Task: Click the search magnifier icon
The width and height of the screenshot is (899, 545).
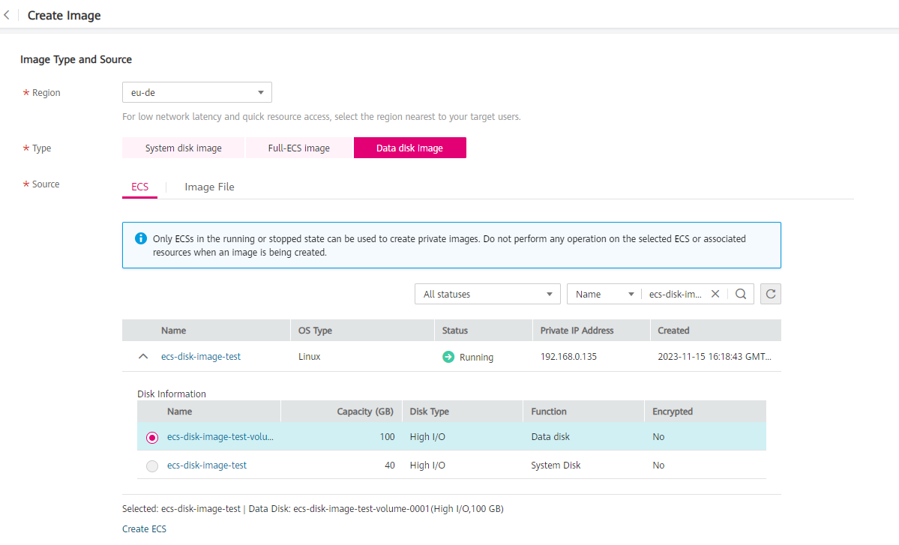Action: coord(740,294)
